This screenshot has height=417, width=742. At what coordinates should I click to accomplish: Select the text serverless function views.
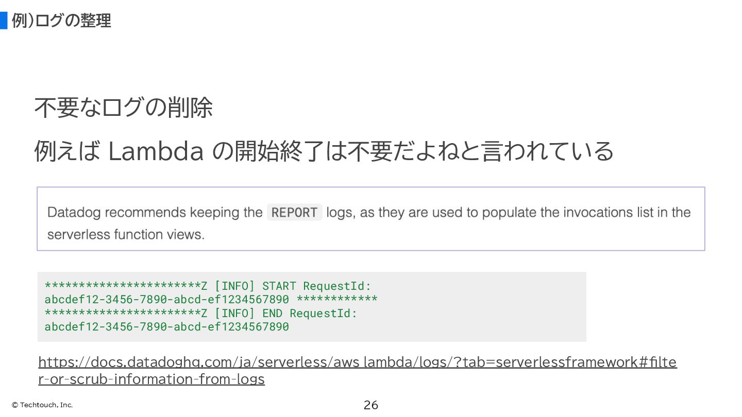[x=126, y=235]
